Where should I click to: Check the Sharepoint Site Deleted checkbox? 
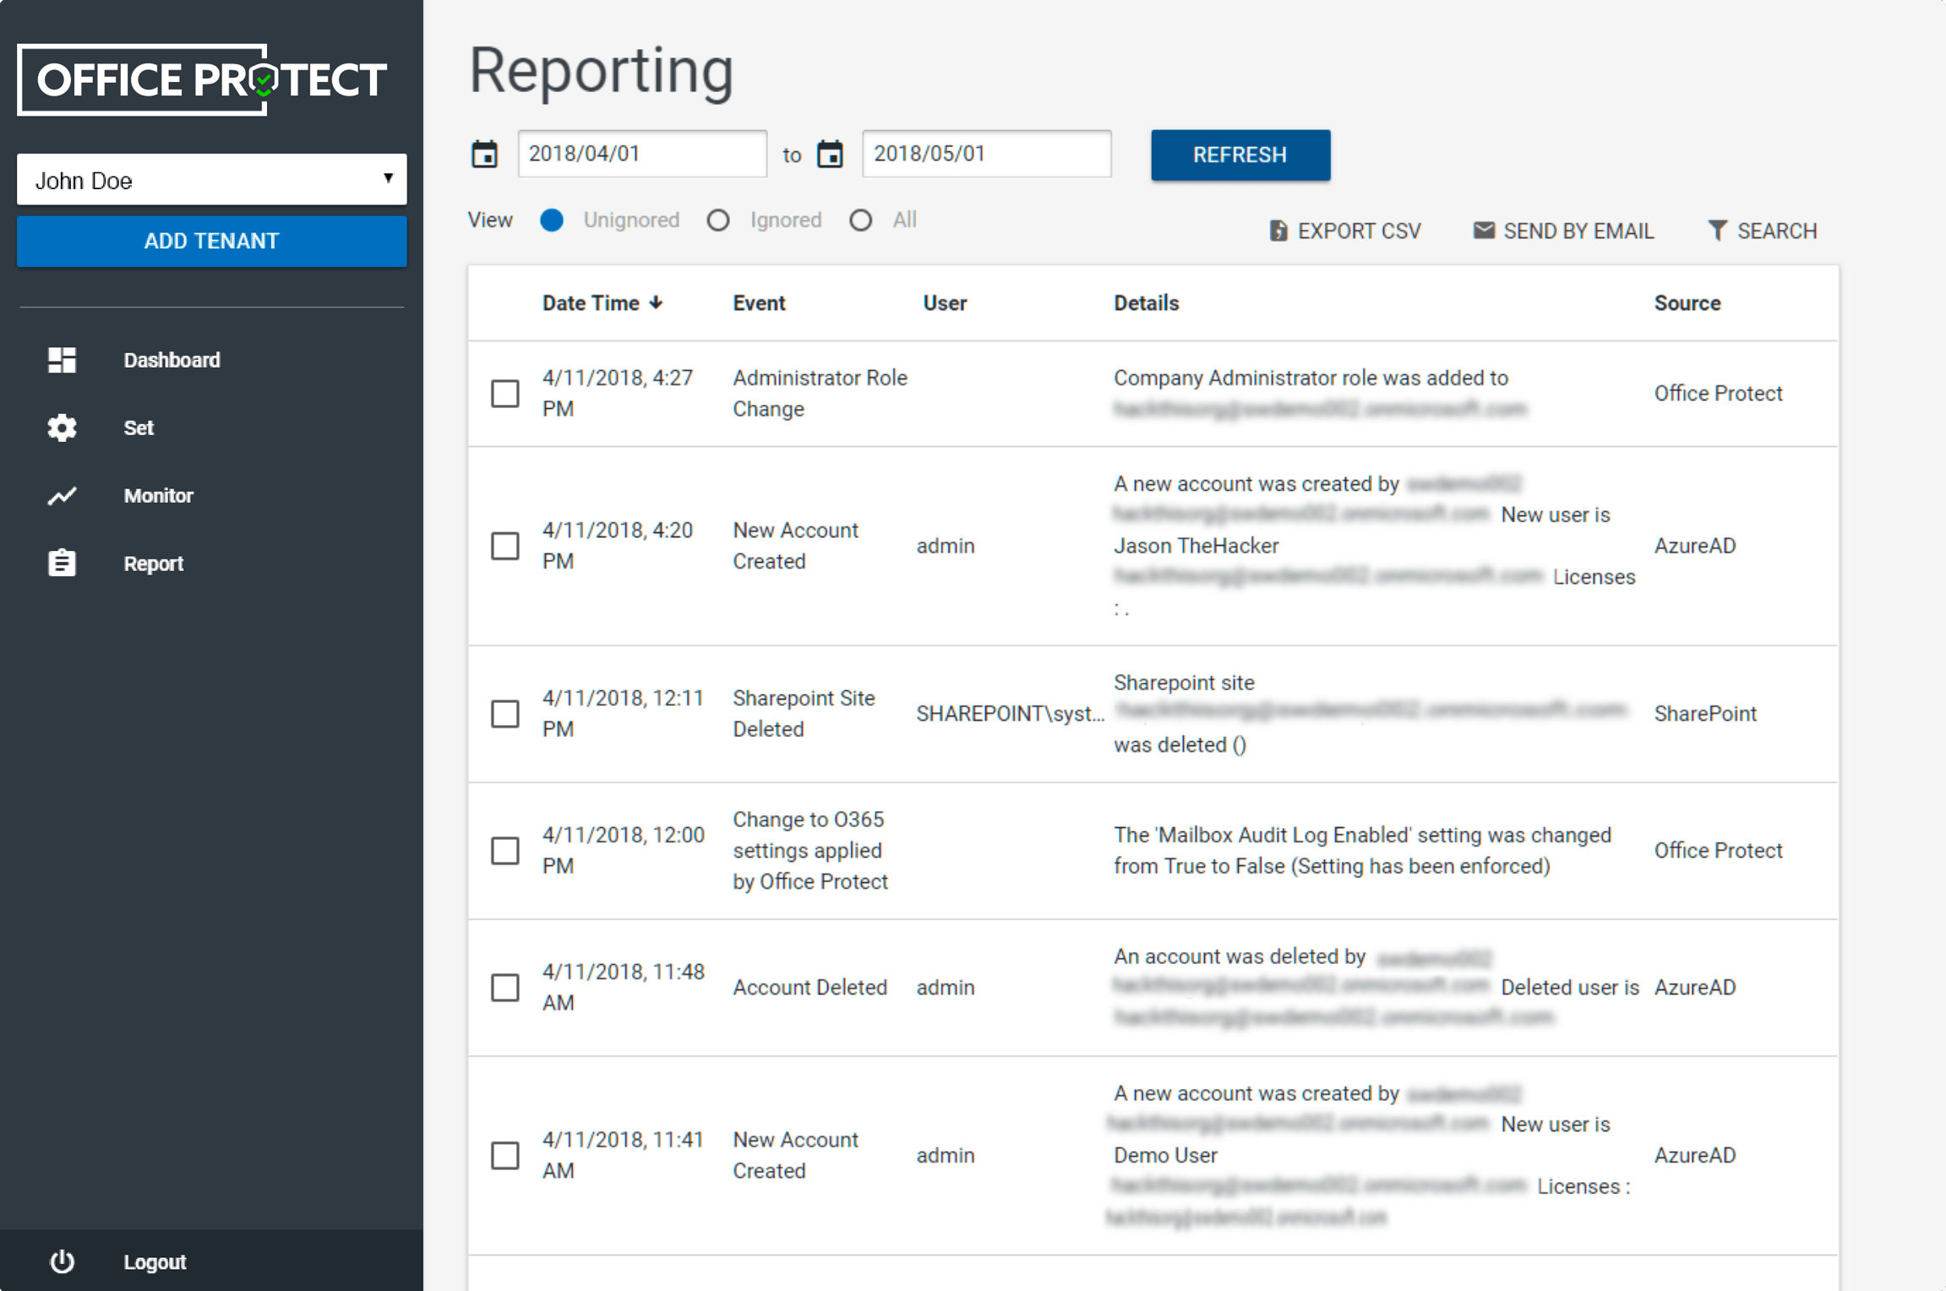click(x=505, y=713)
